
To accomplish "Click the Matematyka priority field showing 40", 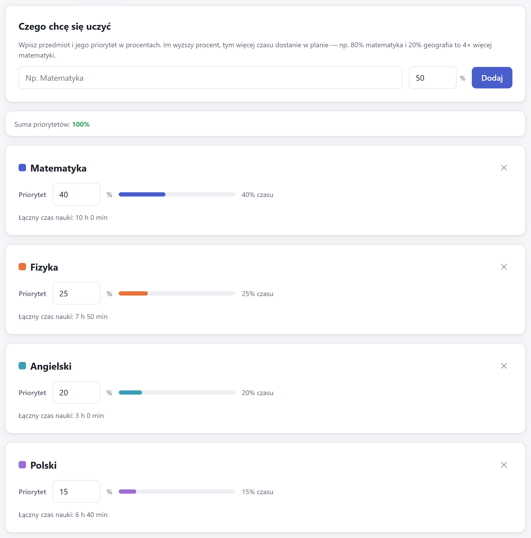I will tap(76, 194).
